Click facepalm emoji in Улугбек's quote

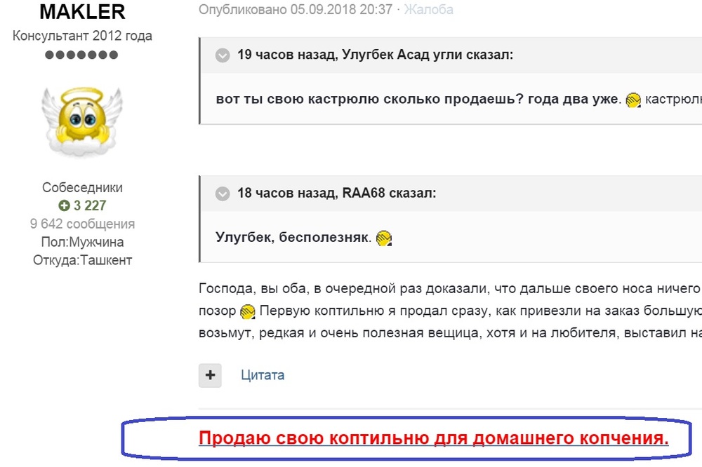(633, 100)
